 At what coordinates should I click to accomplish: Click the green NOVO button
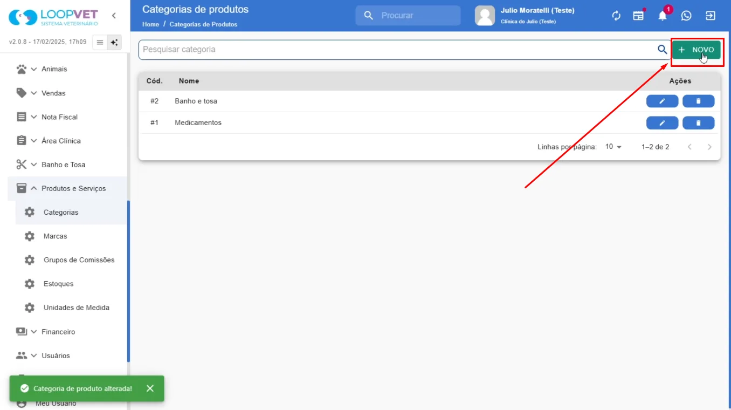tap(696, 50)
